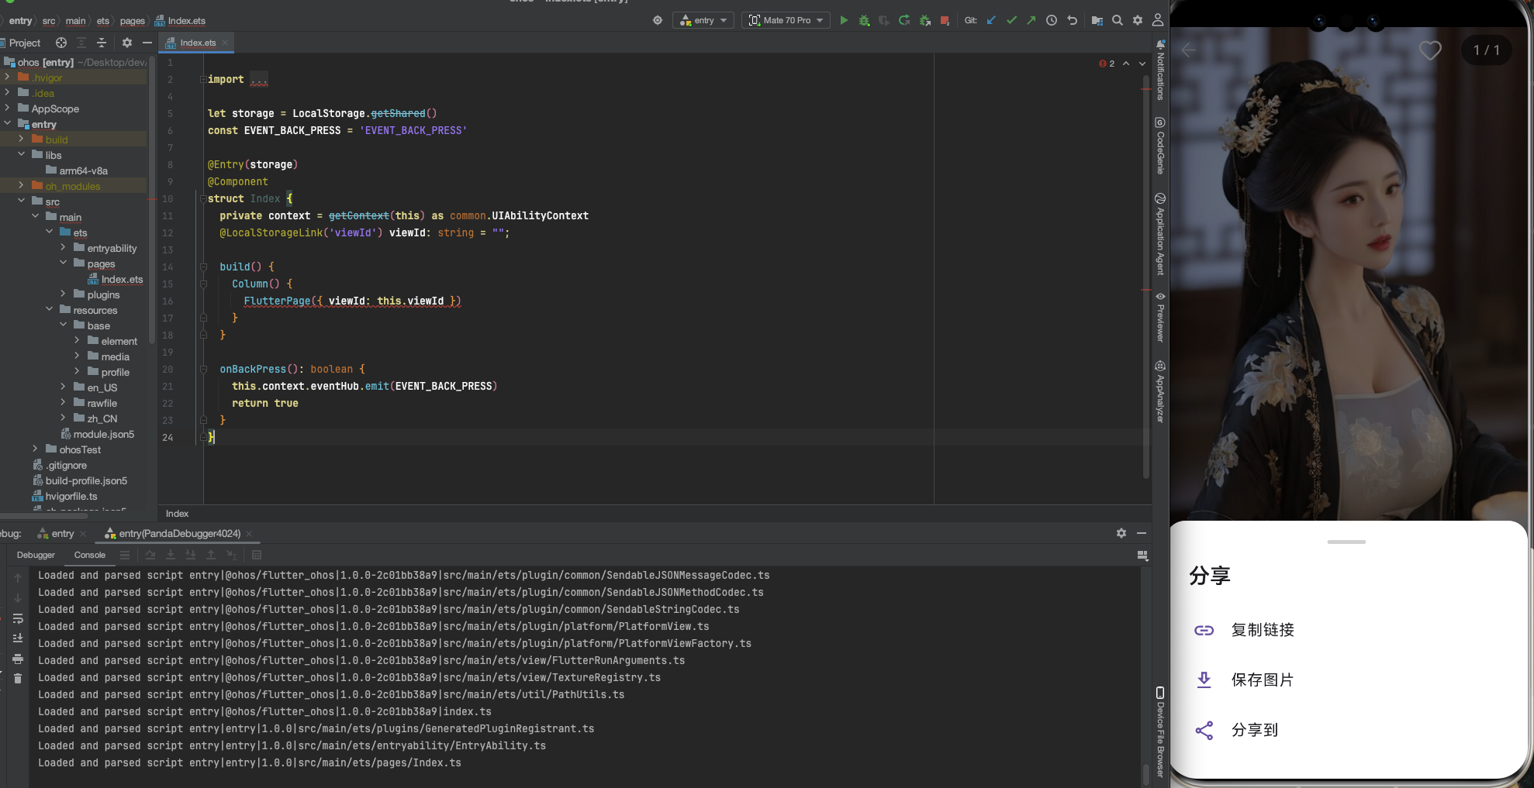Run the app with the green play button
Screen dimensions: 1534x788
pyautogui.click(x=844, y=20)
